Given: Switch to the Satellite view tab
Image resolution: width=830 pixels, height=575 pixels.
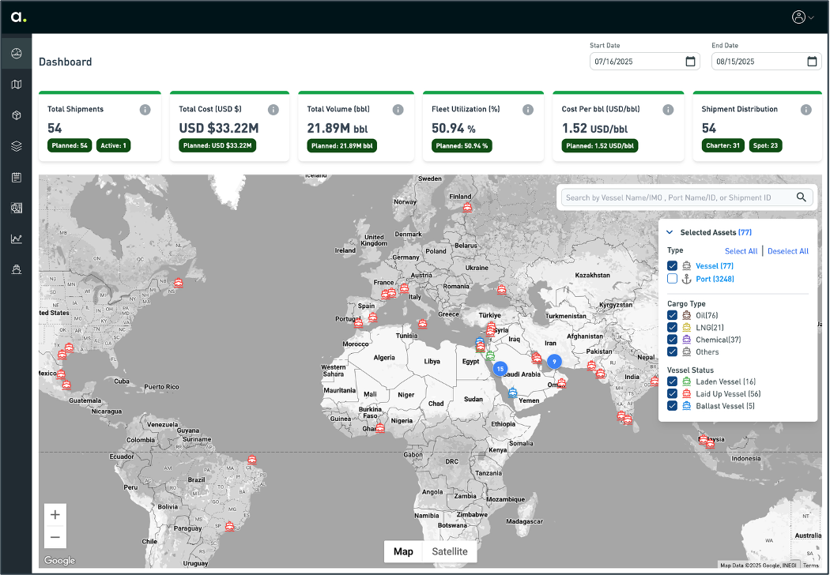Looking at the screenshot, I should [450, 551].
